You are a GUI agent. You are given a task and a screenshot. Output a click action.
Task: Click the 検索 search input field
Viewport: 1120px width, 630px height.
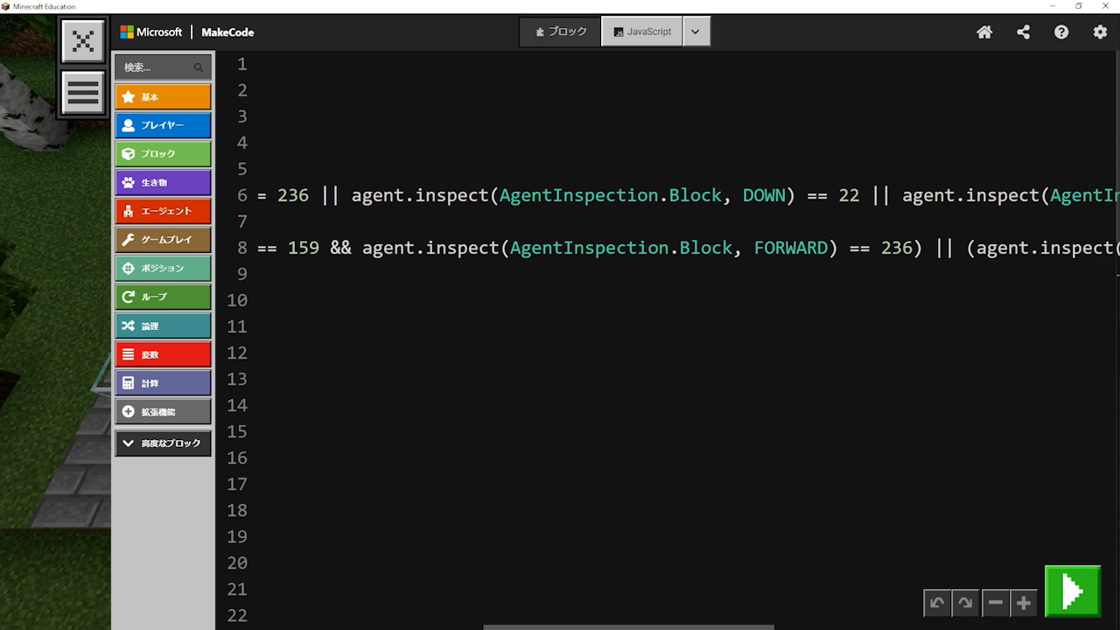[157, 67]
